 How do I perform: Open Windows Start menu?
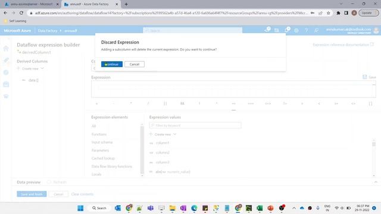[80, 208]
